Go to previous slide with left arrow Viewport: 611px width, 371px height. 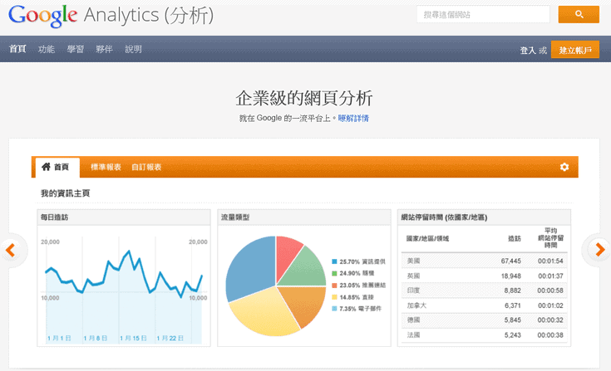click(11, 250)
